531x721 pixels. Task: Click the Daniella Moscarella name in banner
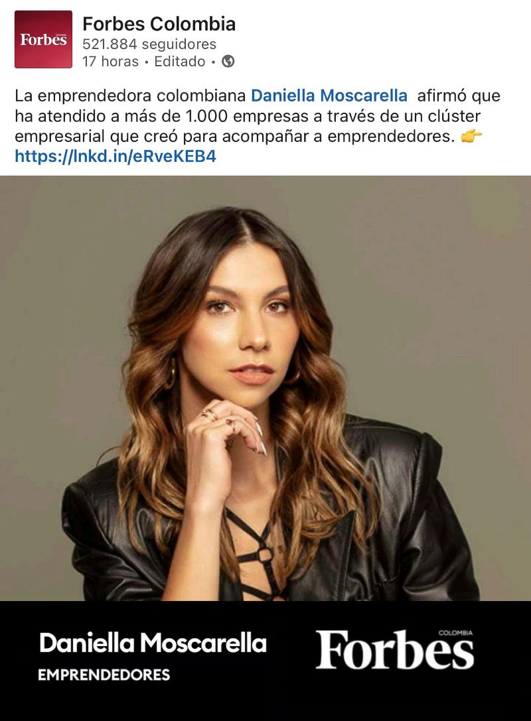pyautogui.click(x=153, y=643)
